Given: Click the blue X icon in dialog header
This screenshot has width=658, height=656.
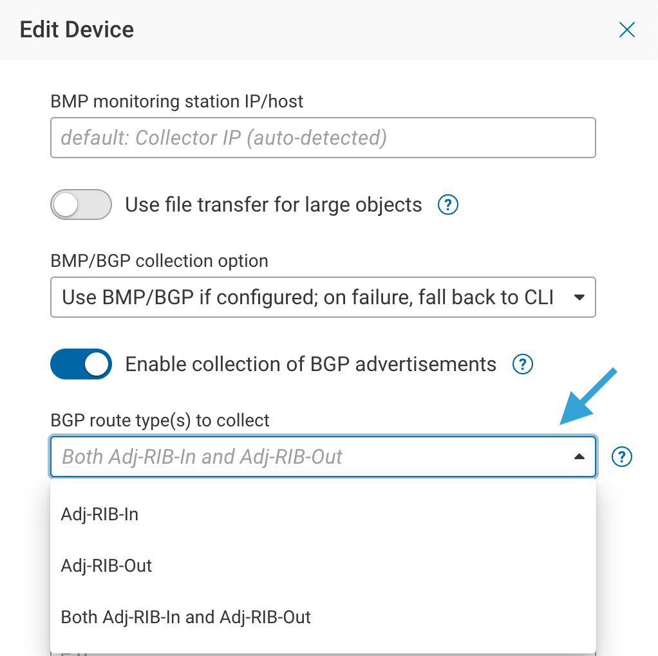Looking at the screenshot, I should point(626,30).
